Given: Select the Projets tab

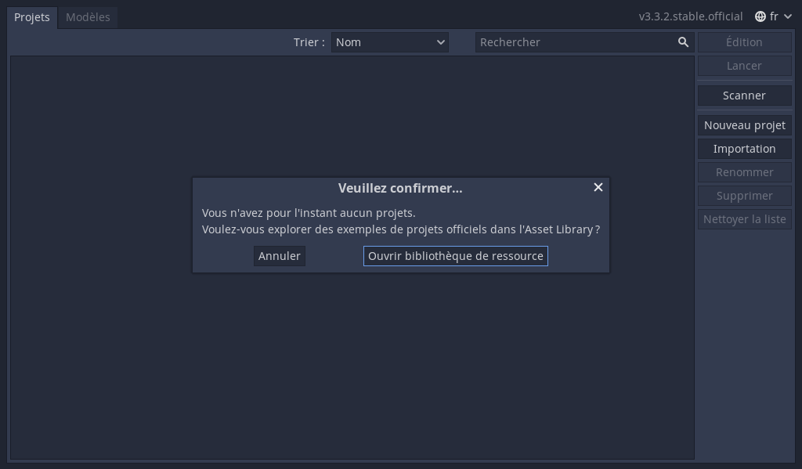Looking at the screenshot, I should (31, 17).
